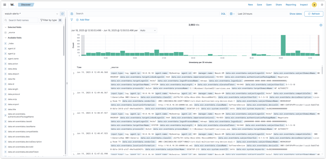Click the type icon beside data.srcip
326x159 pixels.
click(x=5, y=99)
